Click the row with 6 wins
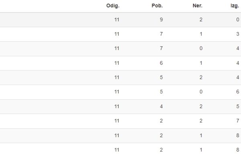The width and height of the screenshot is (241, 160). coord(120,63)
